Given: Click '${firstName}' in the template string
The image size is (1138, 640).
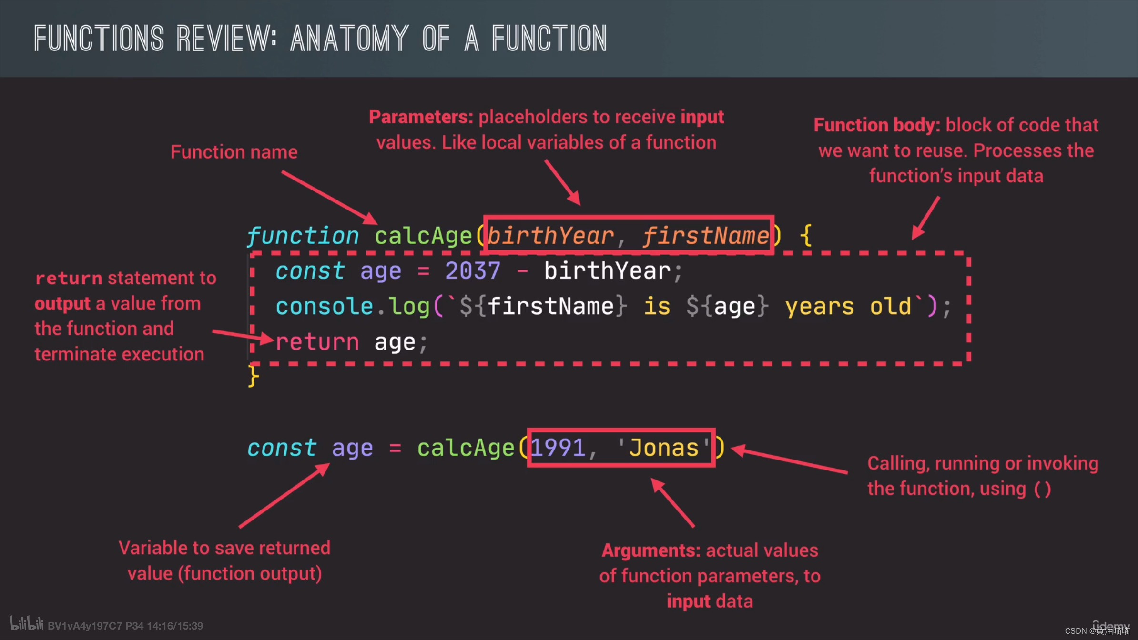Looking at the screenshot, I should [543, 306].
